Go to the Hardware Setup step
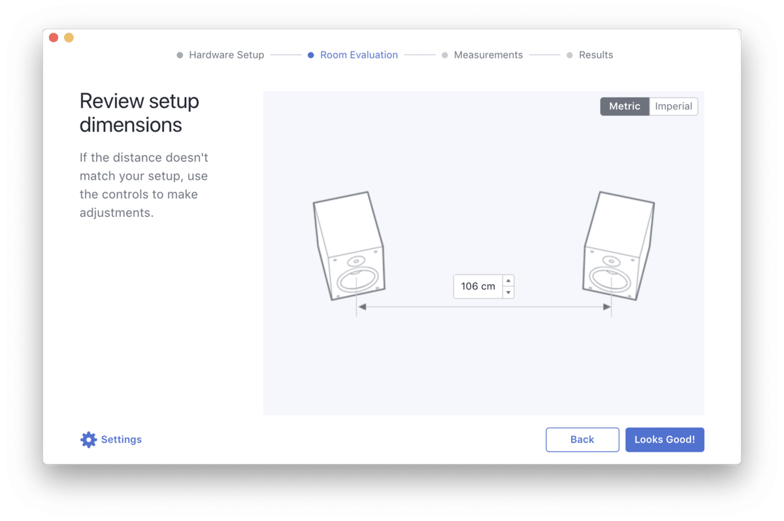This screenshot has height=521, width=784. tap(220, 55)
